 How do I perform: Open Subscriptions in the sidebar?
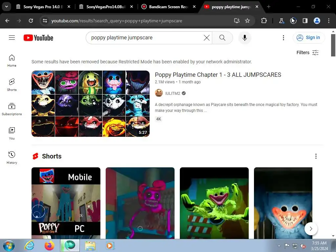(12, 109)
